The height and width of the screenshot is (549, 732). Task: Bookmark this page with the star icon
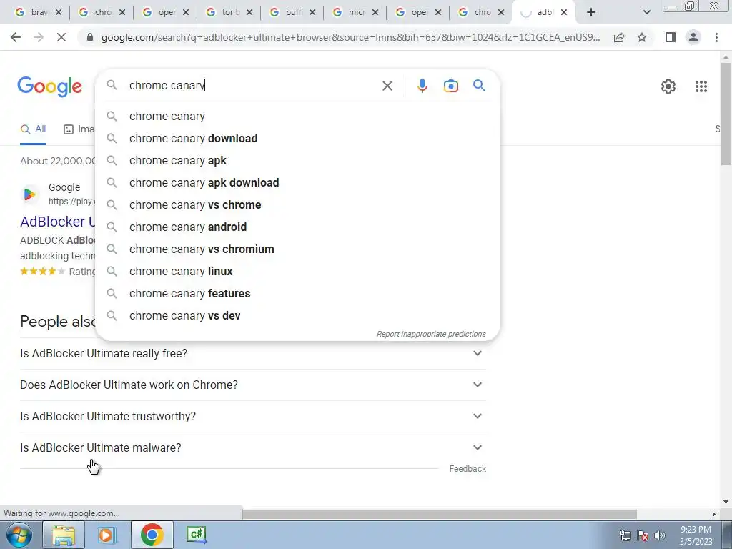click(x=642, y=37)
